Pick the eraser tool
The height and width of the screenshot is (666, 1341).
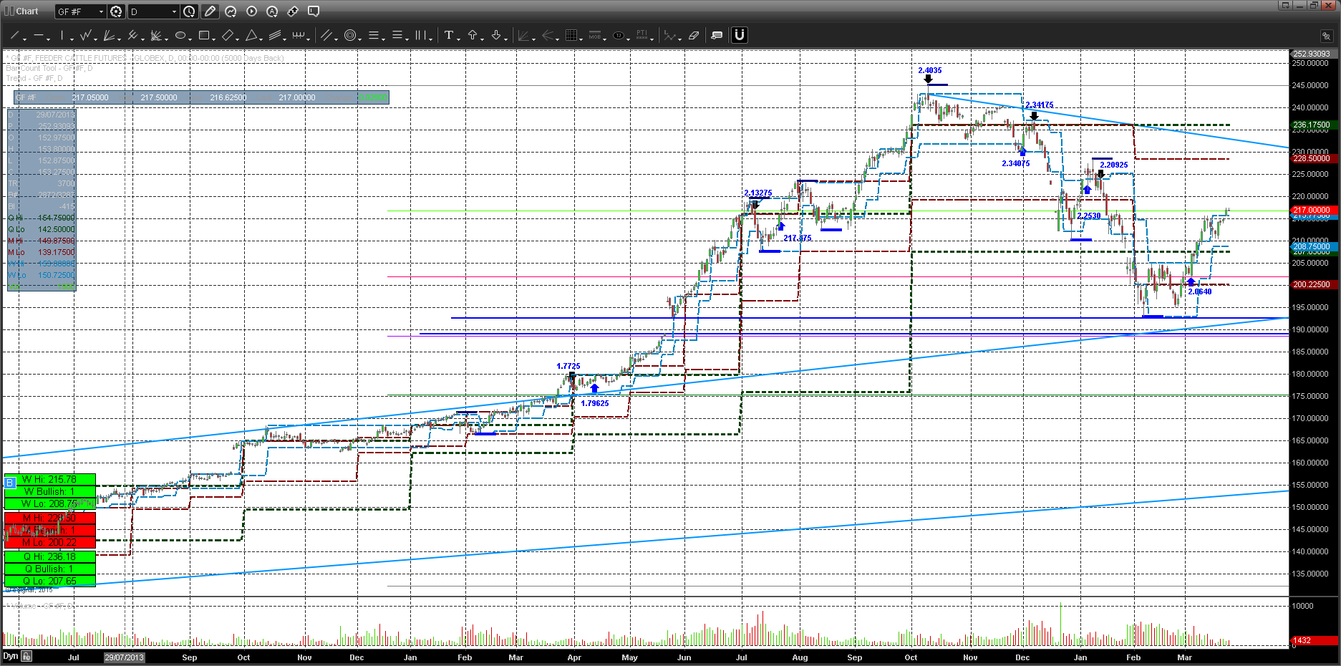pyautogui.click(x=693, y=35)
